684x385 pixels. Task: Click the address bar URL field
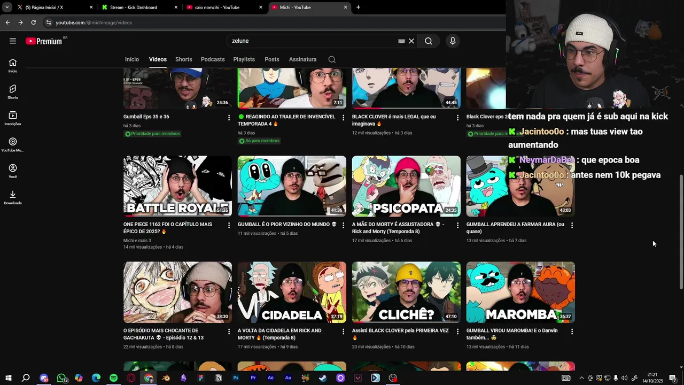273,22
